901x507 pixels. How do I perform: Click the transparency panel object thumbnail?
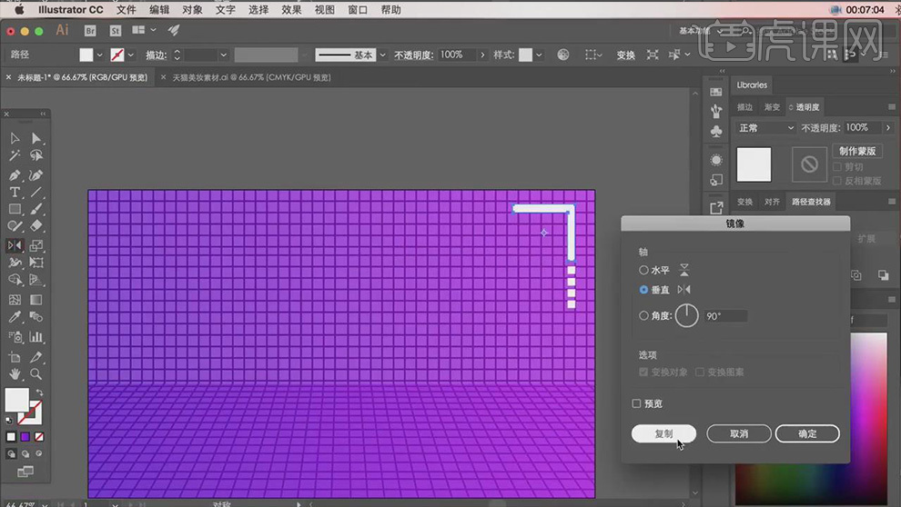(x=754, y=164)
